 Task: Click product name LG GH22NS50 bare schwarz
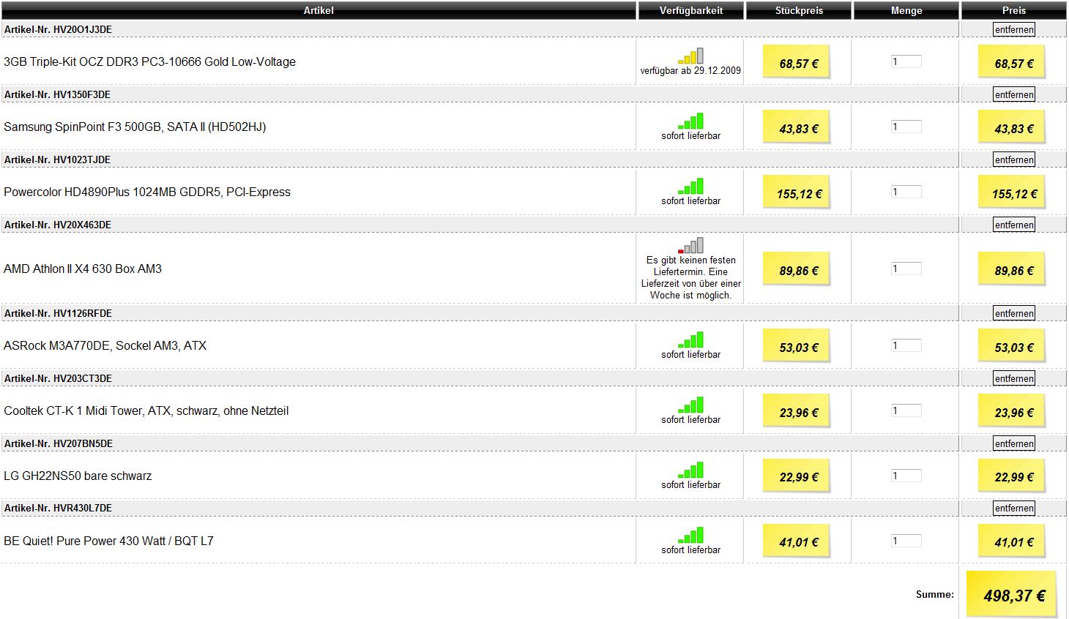78,476
